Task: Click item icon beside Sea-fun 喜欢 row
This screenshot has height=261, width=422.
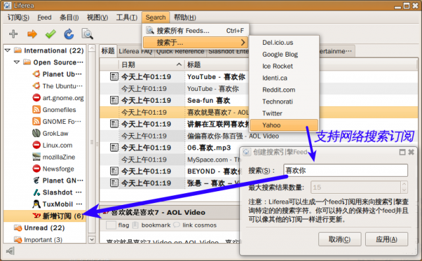Action: coord(114,100)
